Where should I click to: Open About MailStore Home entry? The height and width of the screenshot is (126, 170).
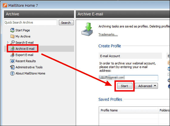(x=30, y=73)
